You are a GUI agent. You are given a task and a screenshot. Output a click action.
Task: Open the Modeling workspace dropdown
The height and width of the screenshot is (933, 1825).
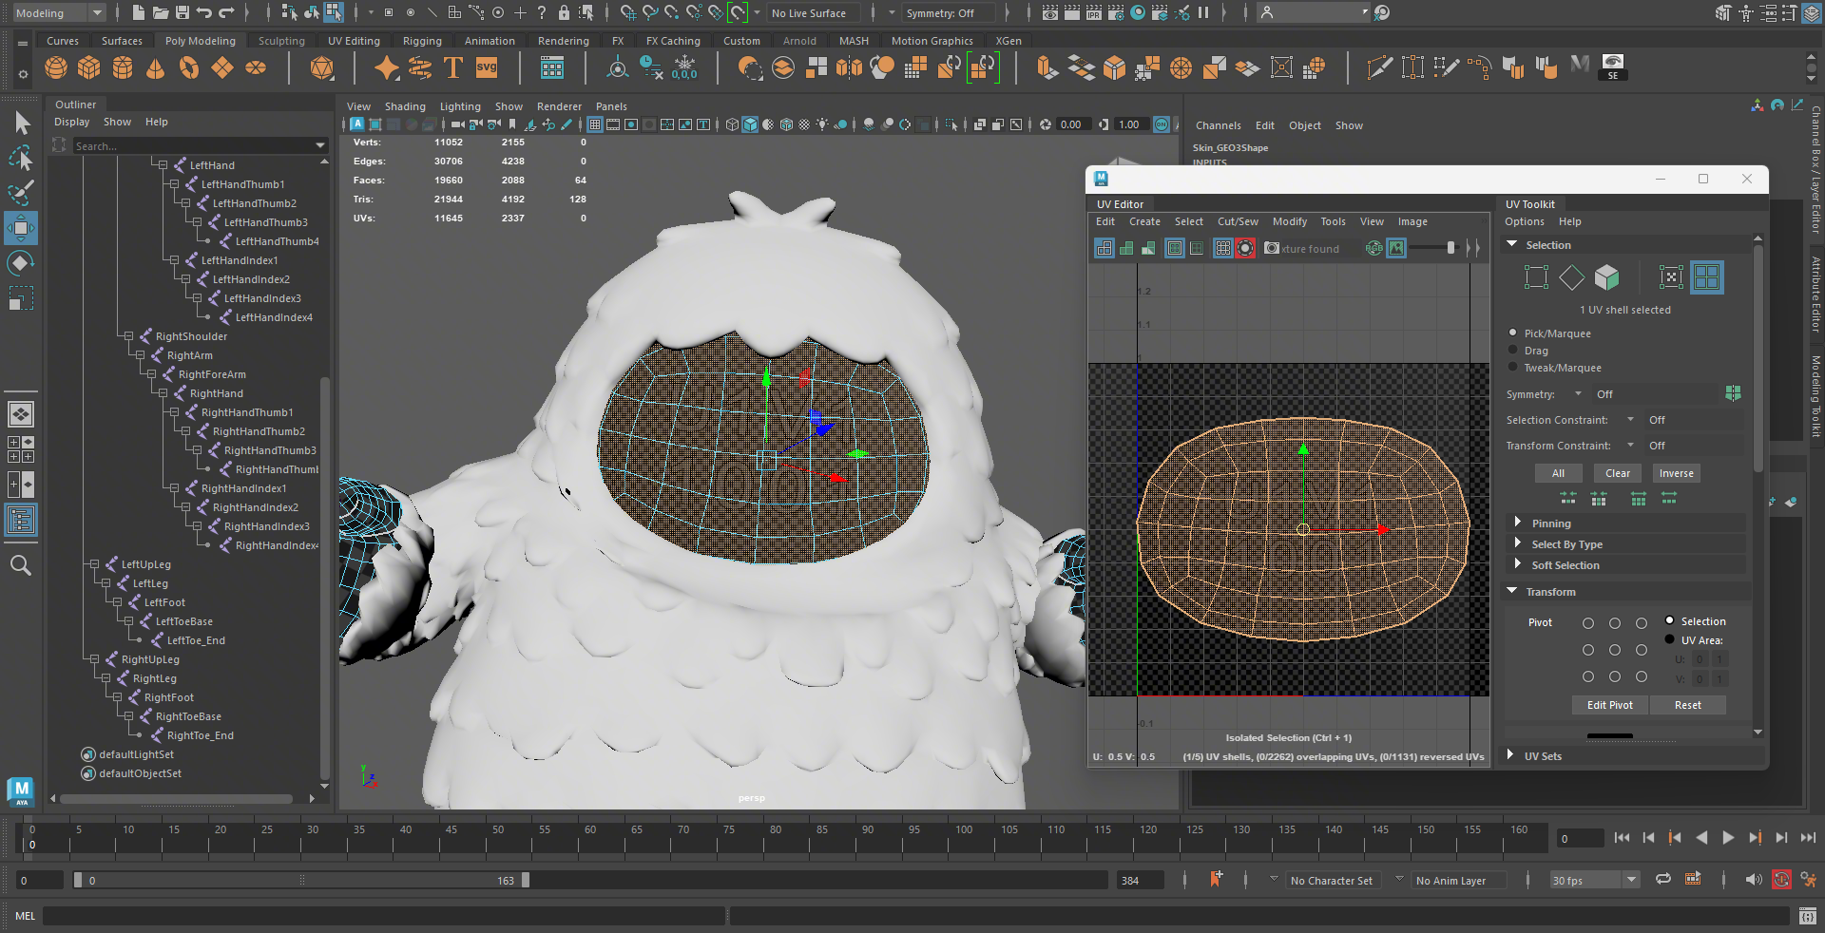coord(59,13)
